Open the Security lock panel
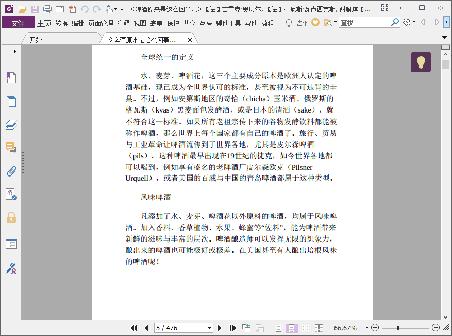452x336 pixels. 11,217
